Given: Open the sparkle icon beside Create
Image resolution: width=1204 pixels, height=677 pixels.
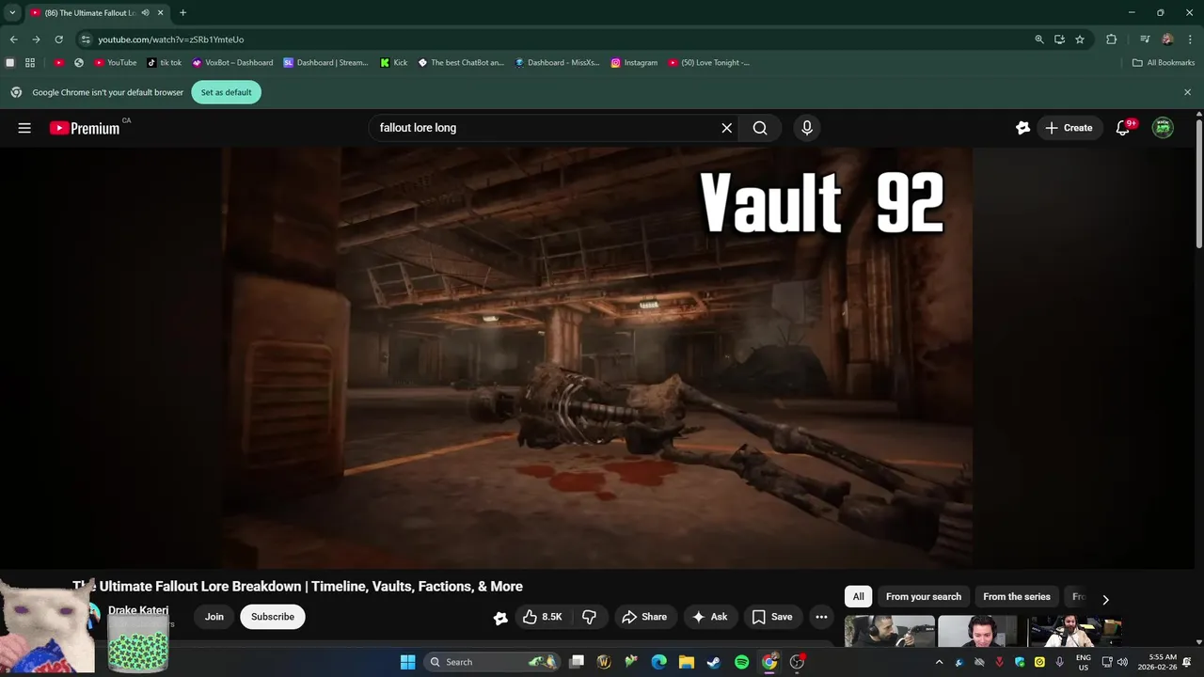Looking at the screenshot, I should tap(1022, 128).
